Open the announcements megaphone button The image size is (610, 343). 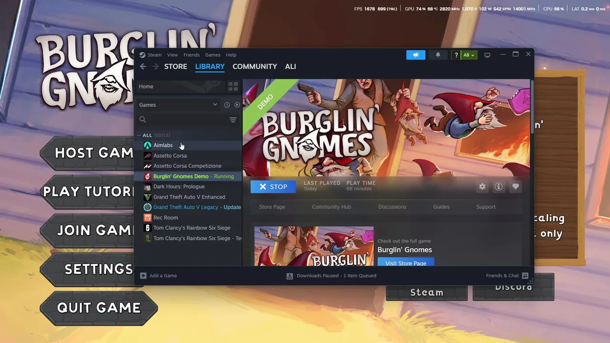[416, 55]
